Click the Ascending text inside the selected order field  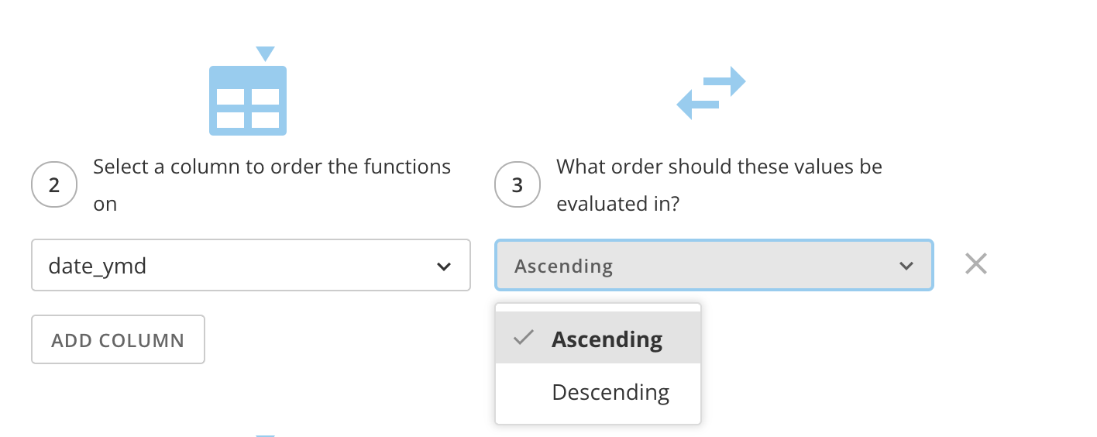click(564, 267)
